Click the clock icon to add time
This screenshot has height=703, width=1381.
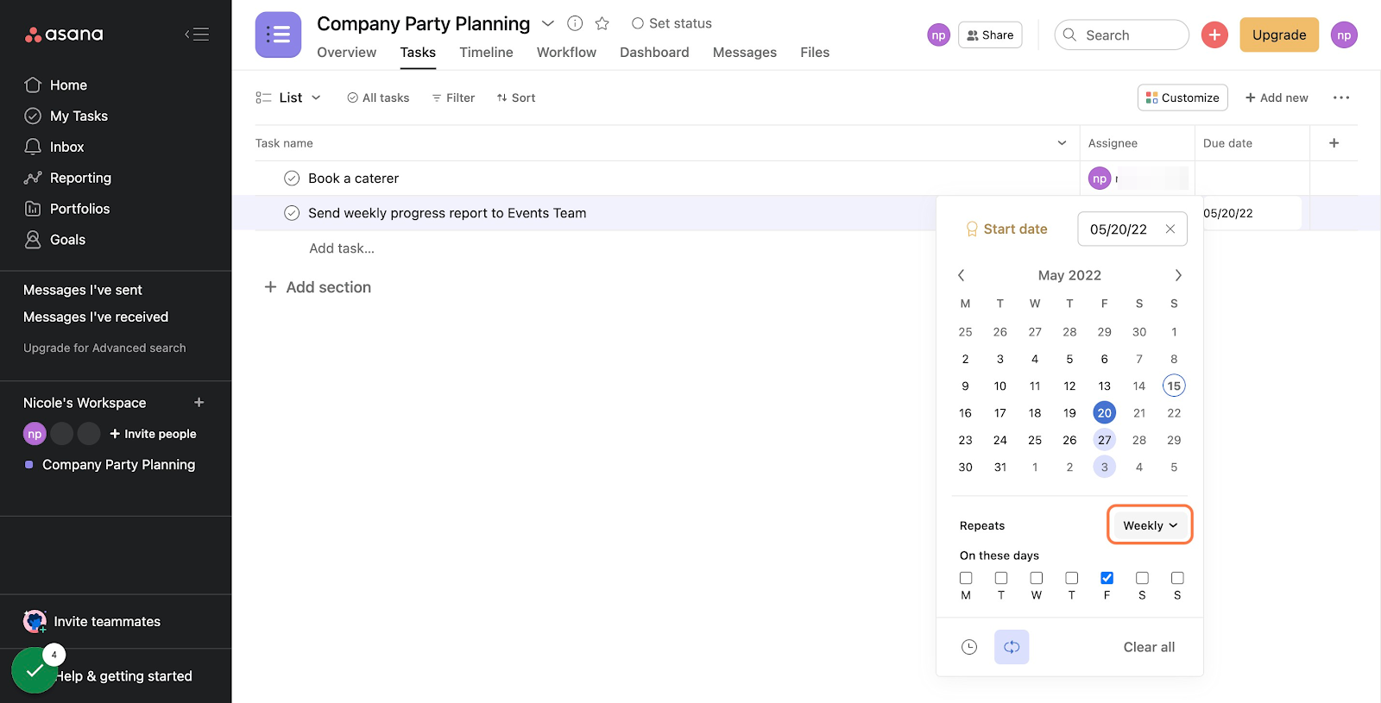[969, 647]
